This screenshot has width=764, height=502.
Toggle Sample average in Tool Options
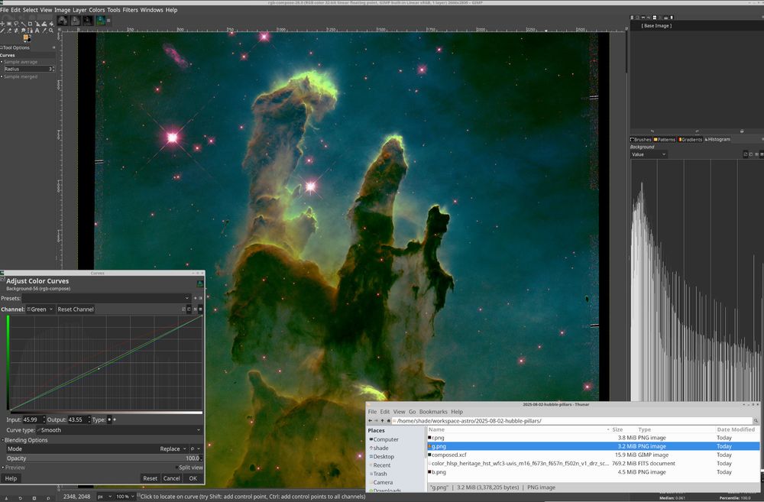[20, 62]
